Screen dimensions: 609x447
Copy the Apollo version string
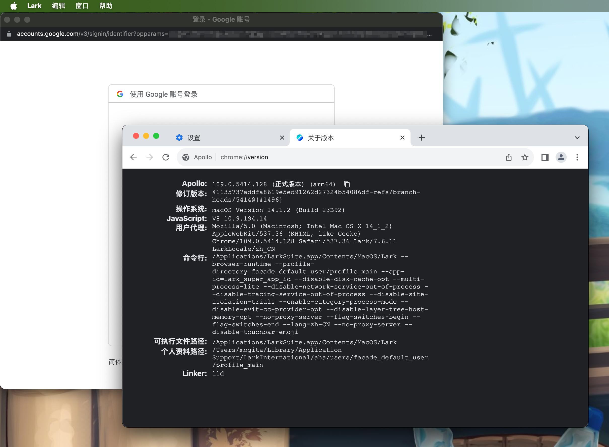point(347,184)
